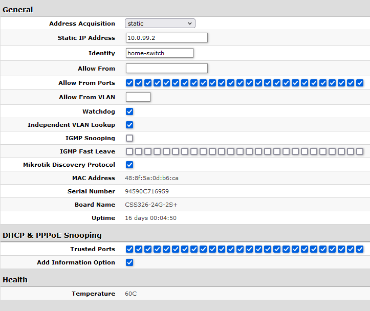
Task: Edit the Identity field home-switch
Action: point(160,53)
